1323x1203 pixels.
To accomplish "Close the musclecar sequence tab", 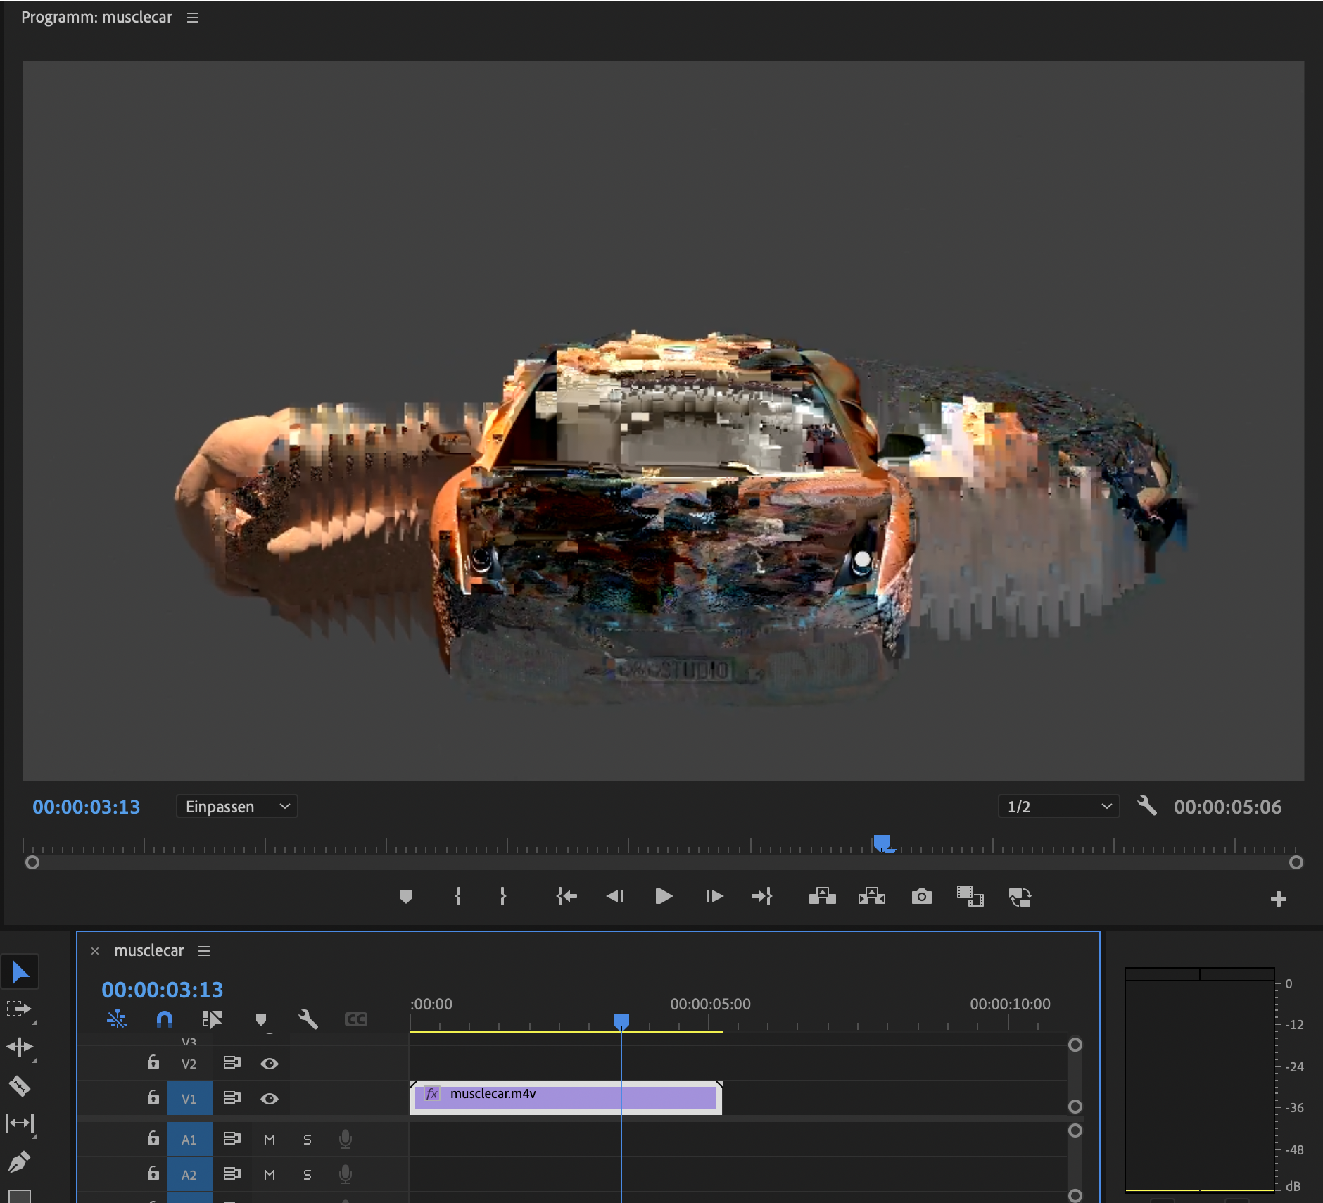I will coord(95,951).
